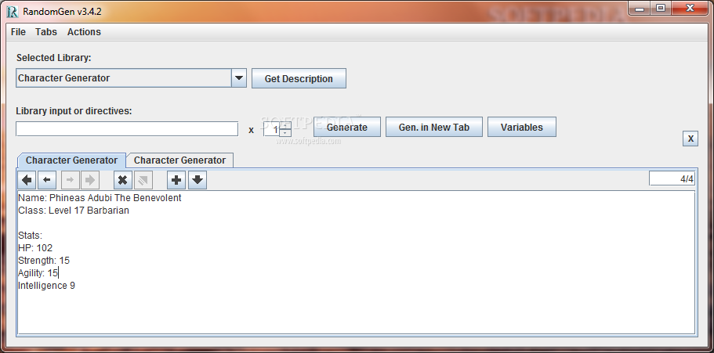Select the first Character Generator tab
Screen dimensions: 714x353
click(71, 160)
